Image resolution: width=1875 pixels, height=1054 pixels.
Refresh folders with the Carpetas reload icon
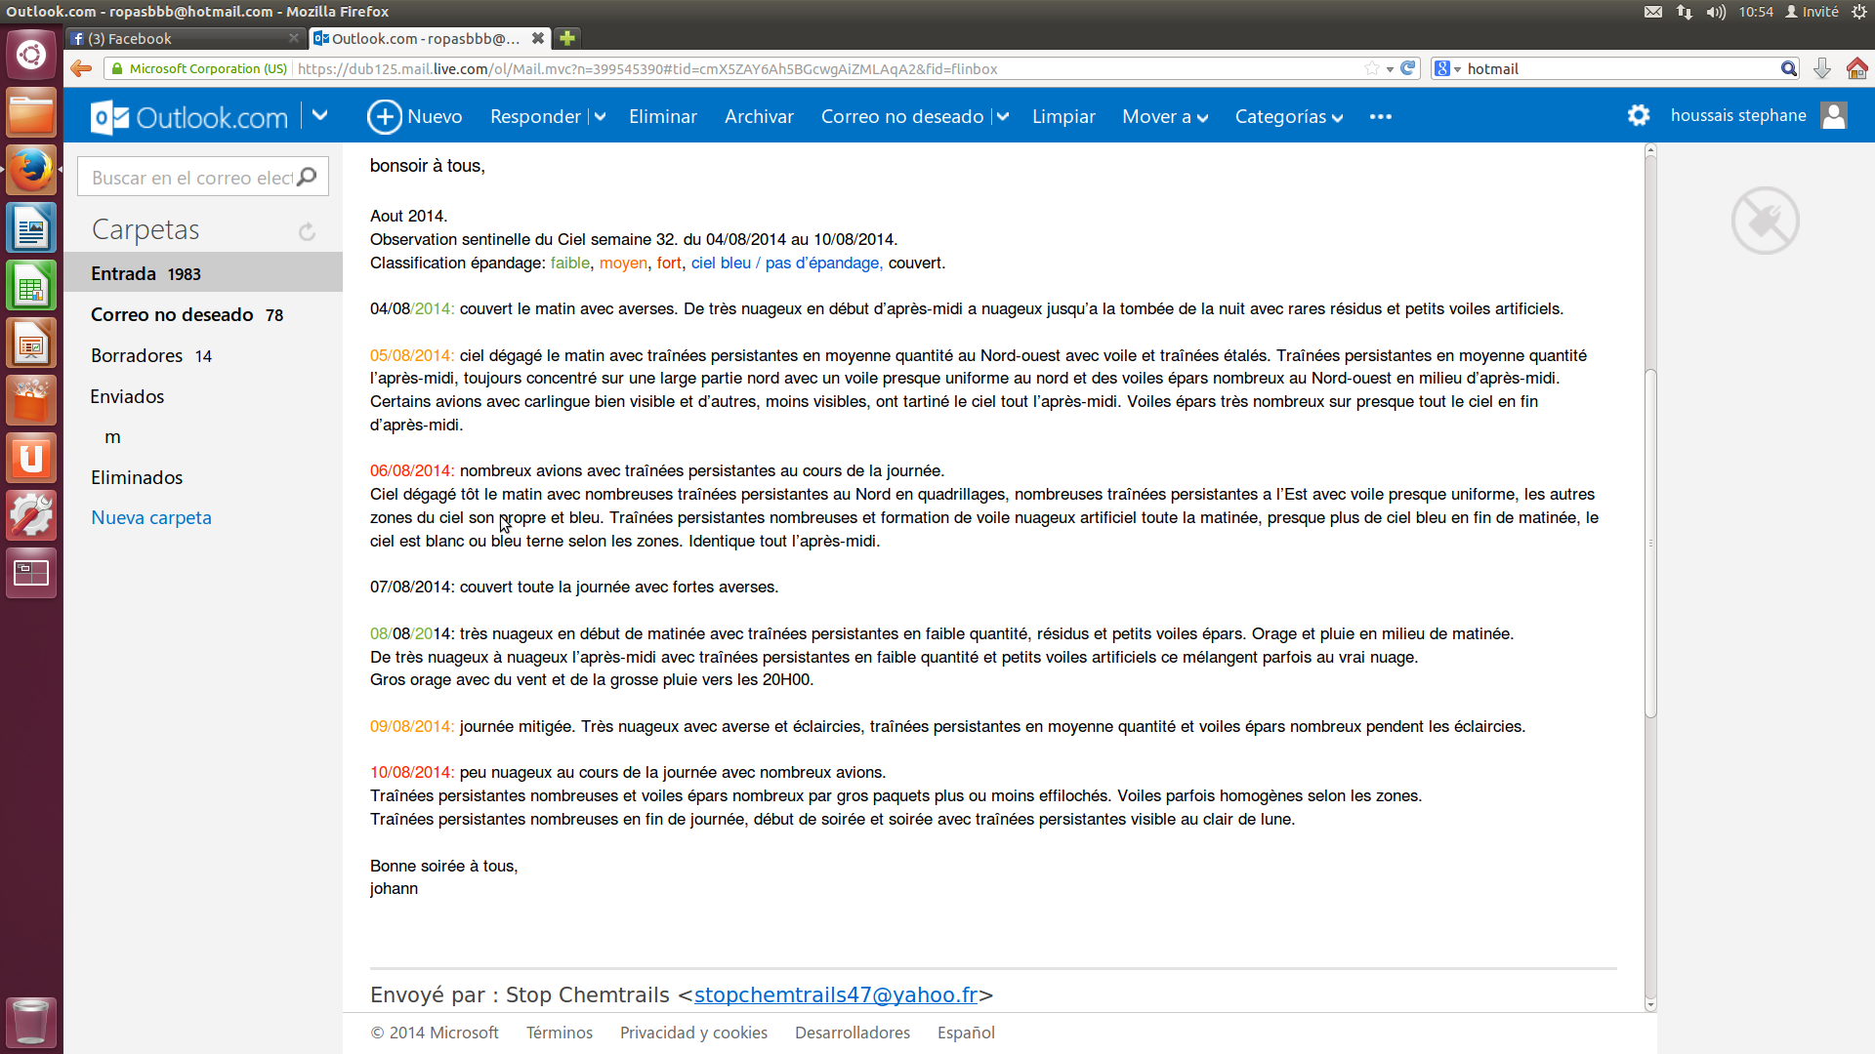[307, 231]
